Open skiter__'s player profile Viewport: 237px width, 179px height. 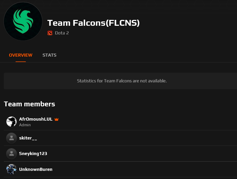(x=28, y=138)
